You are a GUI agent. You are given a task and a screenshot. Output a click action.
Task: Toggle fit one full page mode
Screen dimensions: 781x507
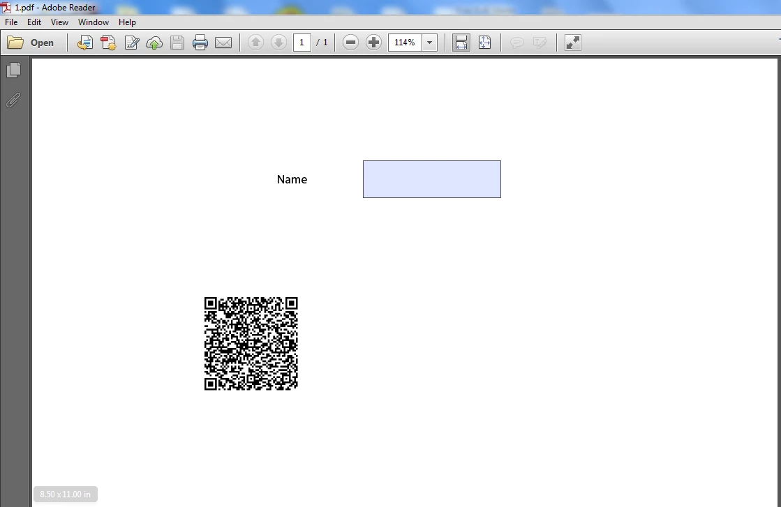pyautogui.click(x=484, y=43)
